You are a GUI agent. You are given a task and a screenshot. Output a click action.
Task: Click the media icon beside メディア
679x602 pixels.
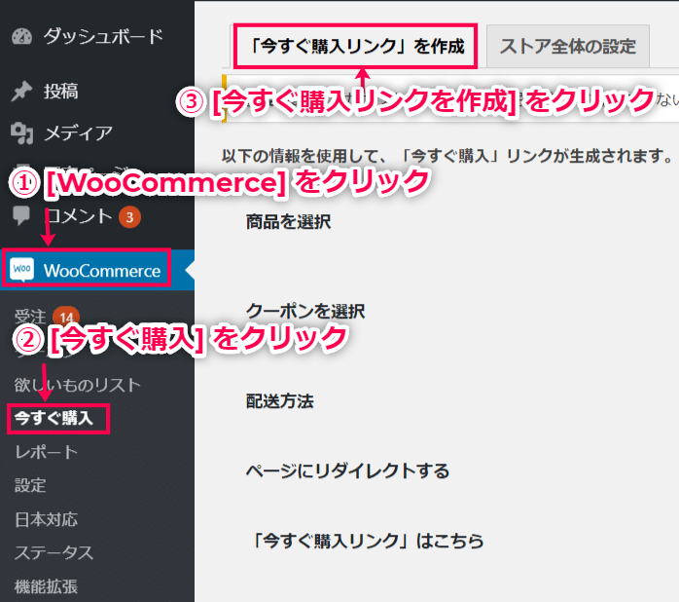coord(21,132)
